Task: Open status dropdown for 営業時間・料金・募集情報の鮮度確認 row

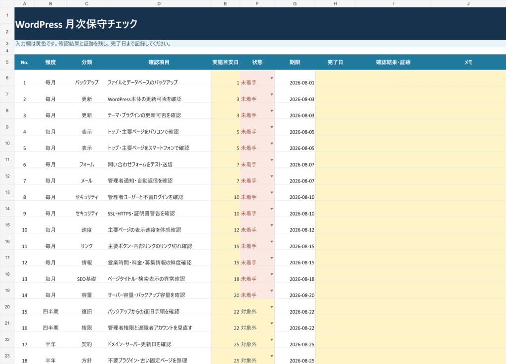Action: click(x=271, y=258)
